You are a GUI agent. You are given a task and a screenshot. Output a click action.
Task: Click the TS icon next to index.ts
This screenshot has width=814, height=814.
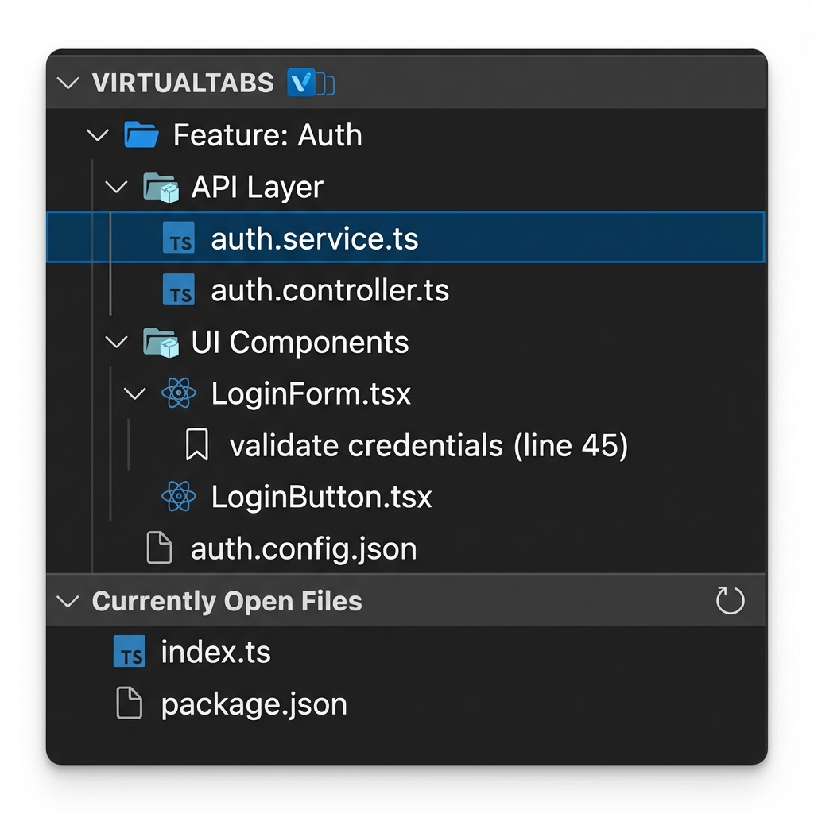(130, 653)
